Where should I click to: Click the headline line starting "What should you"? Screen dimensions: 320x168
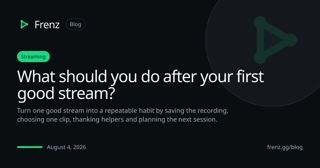[141, 77]
